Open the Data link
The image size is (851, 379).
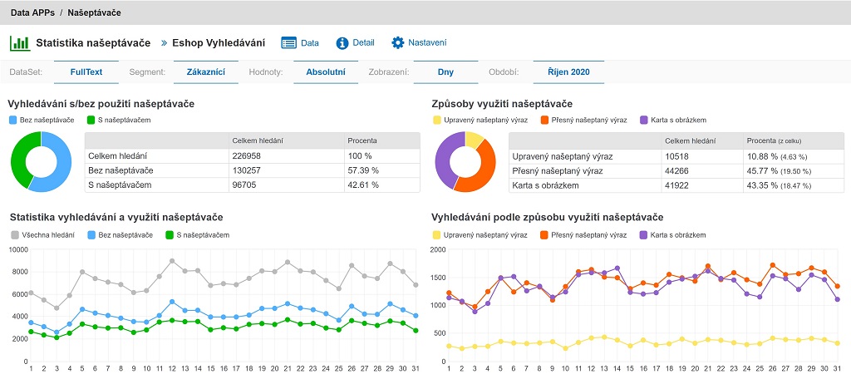point(310,43)
